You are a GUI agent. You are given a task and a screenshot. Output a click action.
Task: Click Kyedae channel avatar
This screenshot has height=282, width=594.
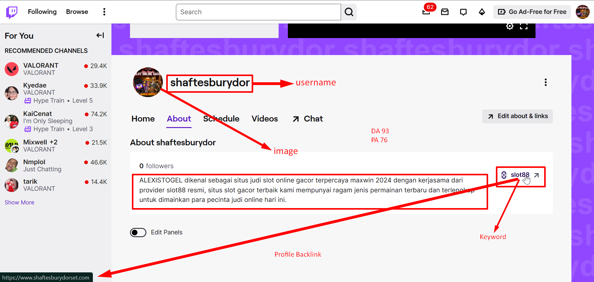(x=12, y=93)
